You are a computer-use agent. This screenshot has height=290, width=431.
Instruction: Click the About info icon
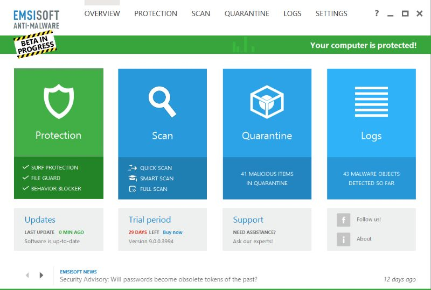[x=343, y=239]
